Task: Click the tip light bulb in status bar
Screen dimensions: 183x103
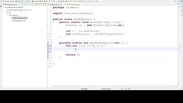Action: 182,89
